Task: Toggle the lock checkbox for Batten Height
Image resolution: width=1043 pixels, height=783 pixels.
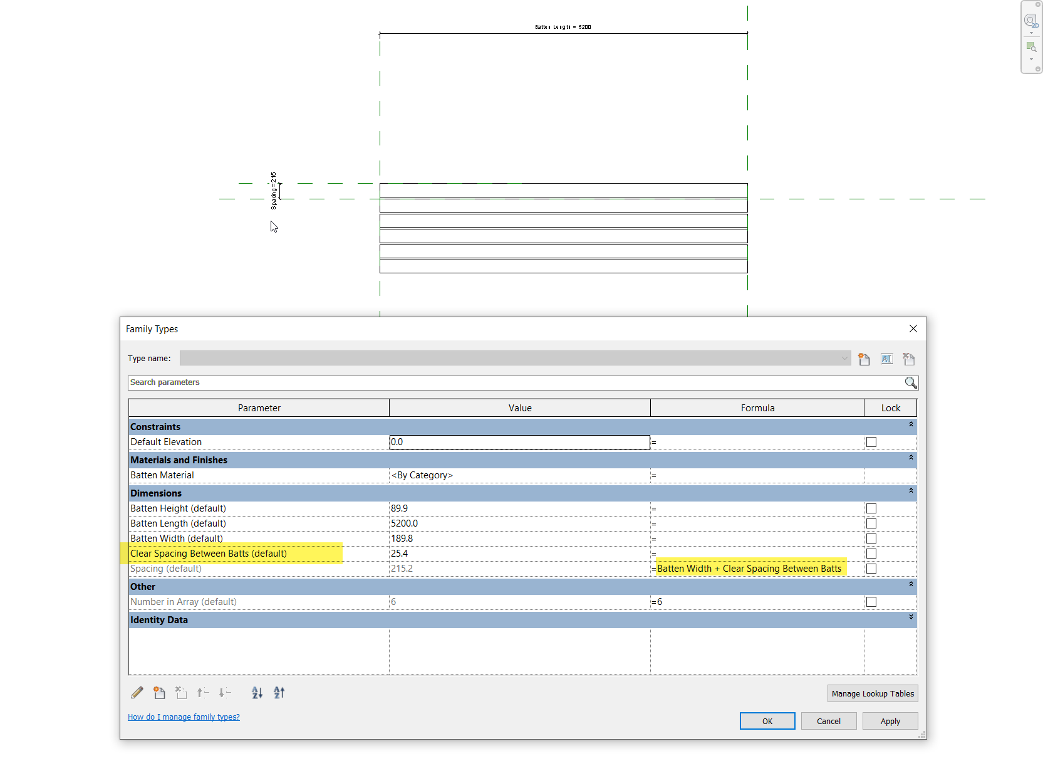Action: 871,508
